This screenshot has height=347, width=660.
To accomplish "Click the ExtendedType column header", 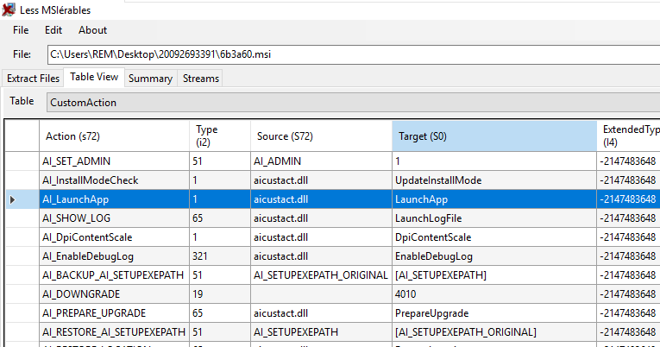I will 628,136.
